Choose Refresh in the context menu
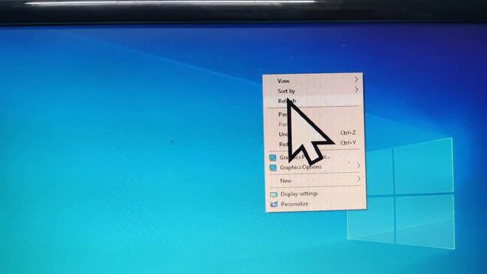 coord(314,101)
